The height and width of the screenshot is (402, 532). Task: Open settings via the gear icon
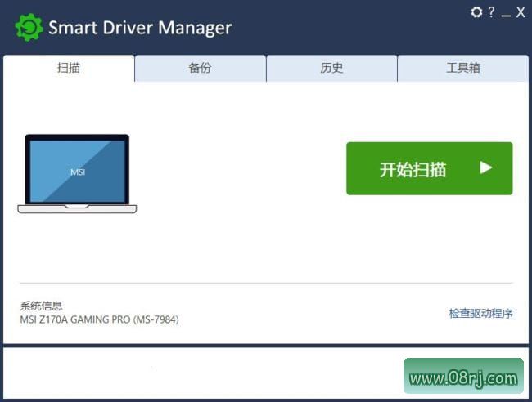tap(476, 12)
